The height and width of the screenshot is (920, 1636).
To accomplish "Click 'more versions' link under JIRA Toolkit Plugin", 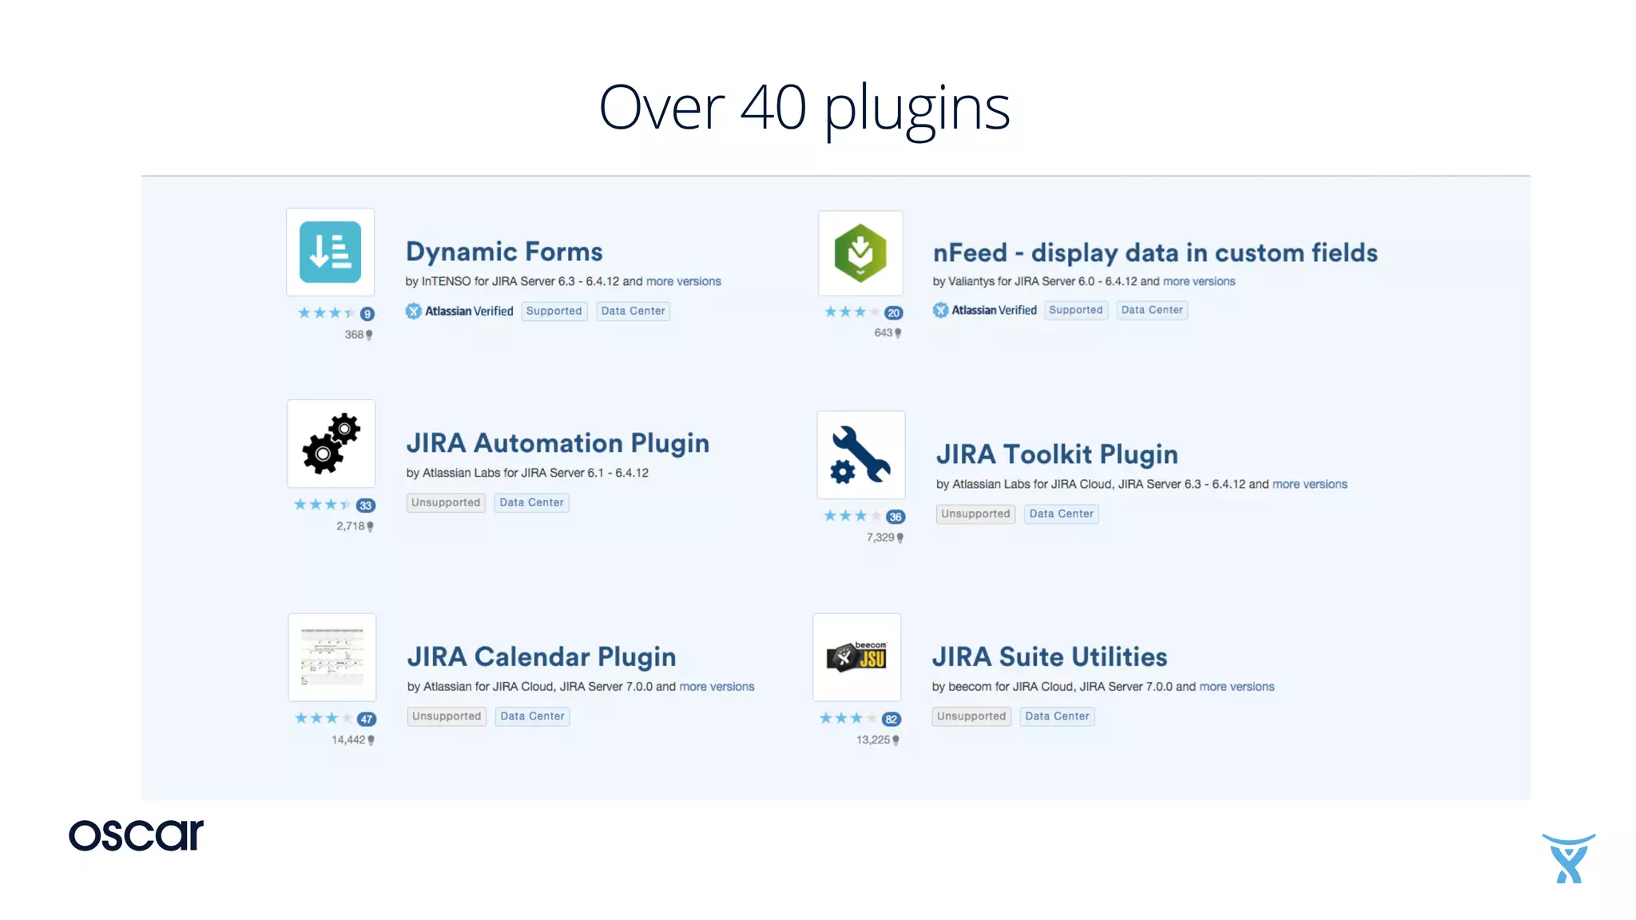I will click(x=1310, y=484).
